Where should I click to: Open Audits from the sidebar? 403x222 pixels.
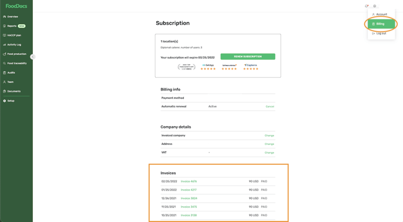(x=11, y=72)
